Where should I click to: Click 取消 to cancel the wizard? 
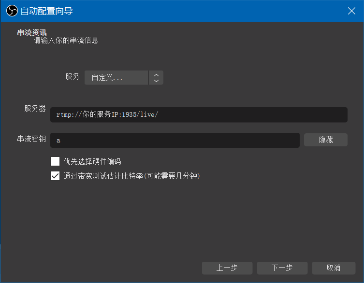(334, 268)
